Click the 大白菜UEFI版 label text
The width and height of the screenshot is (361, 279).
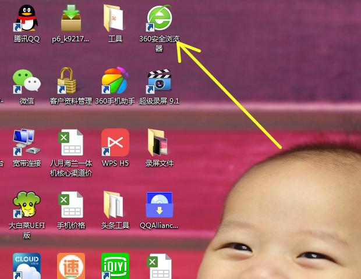coord(27,230)
